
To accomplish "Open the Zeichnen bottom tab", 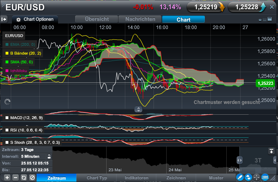I will click(176, 178).
